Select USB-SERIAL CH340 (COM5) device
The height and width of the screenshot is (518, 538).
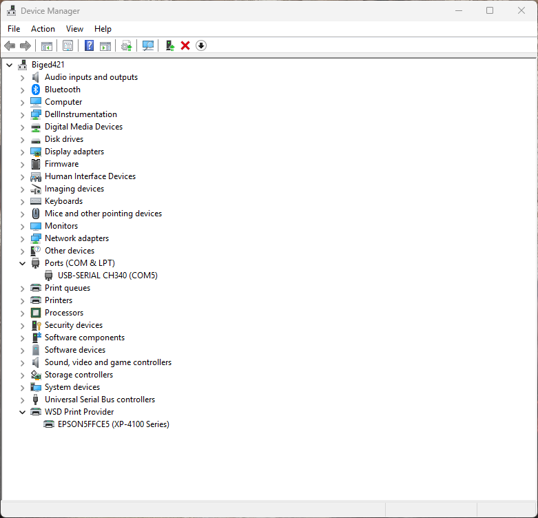click(107, 276)
